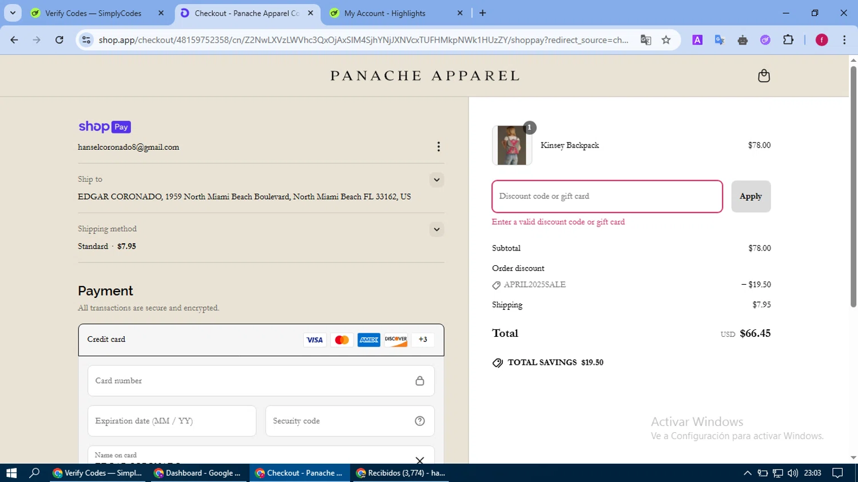
Task: Switch to Recibidos Gmail taskbar window
Action: point(400,473)
